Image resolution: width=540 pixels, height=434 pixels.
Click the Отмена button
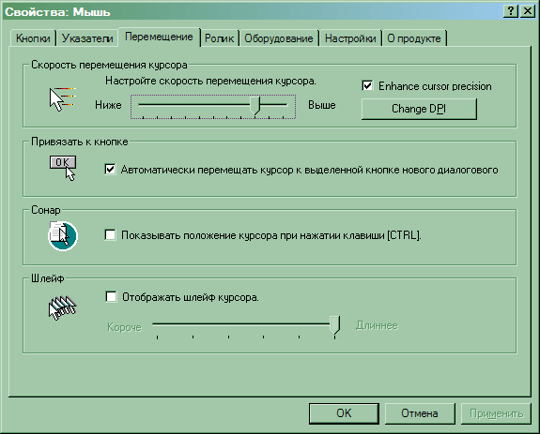(420, 413)
